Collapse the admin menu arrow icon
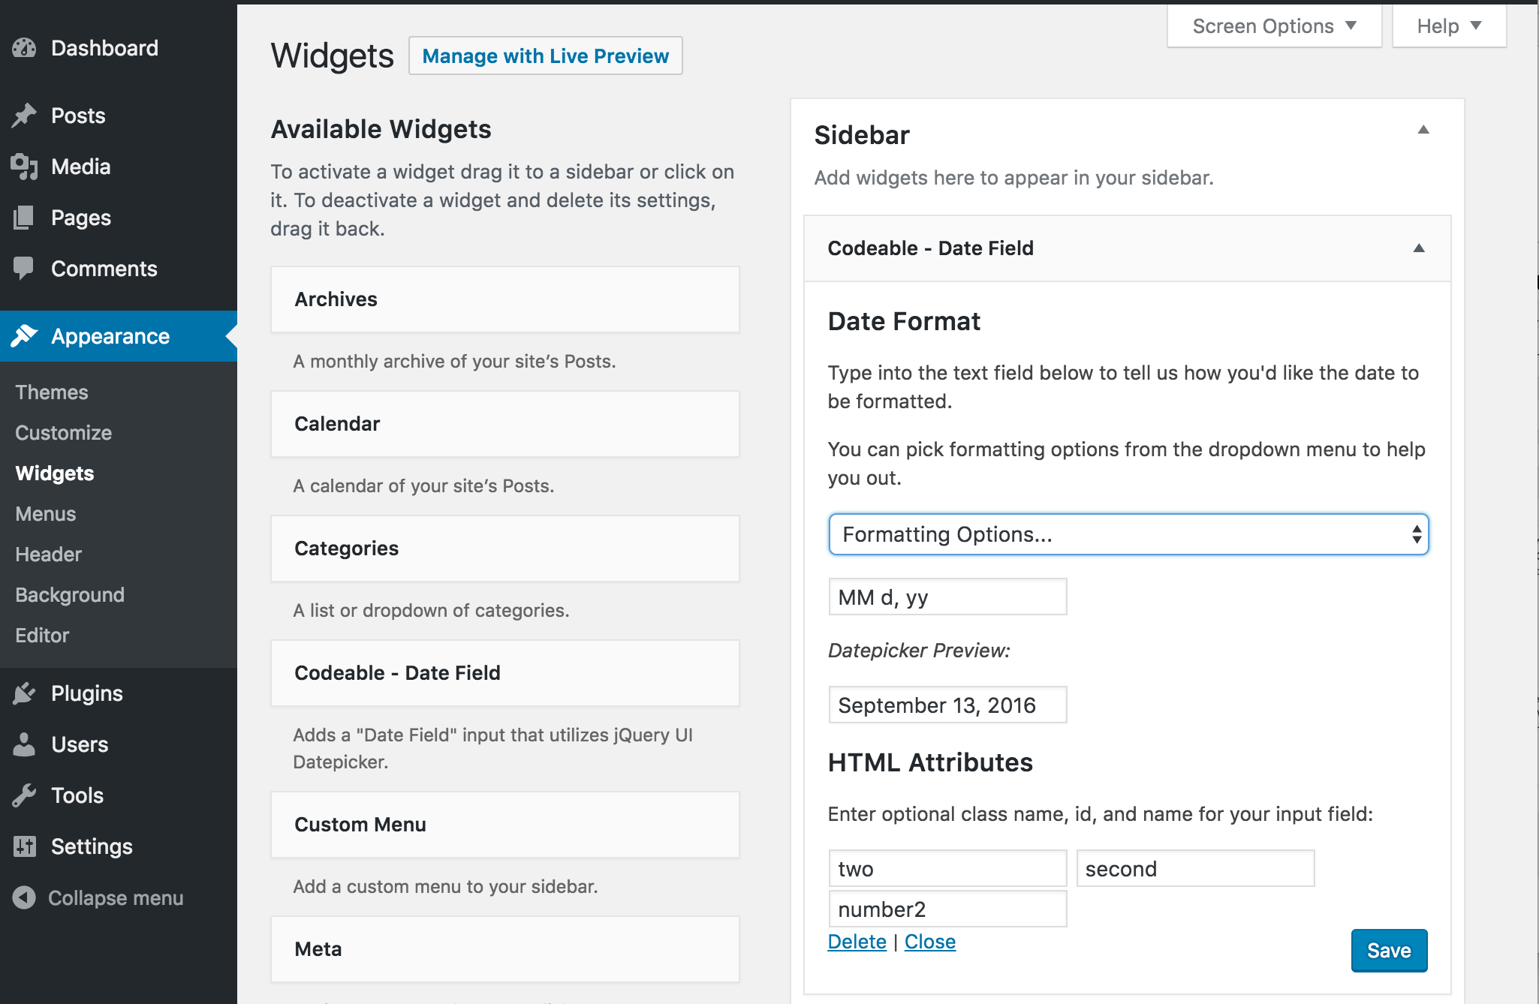The image size is (1539, 1004). click(24, 897)
